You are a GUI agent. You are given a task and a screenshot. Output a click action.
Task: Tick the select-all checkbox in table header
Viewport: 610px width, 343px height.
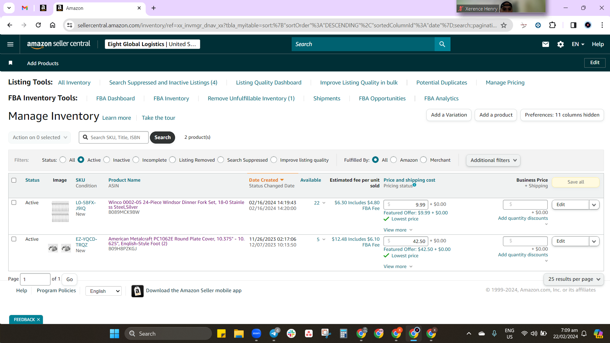coord(14,180)
